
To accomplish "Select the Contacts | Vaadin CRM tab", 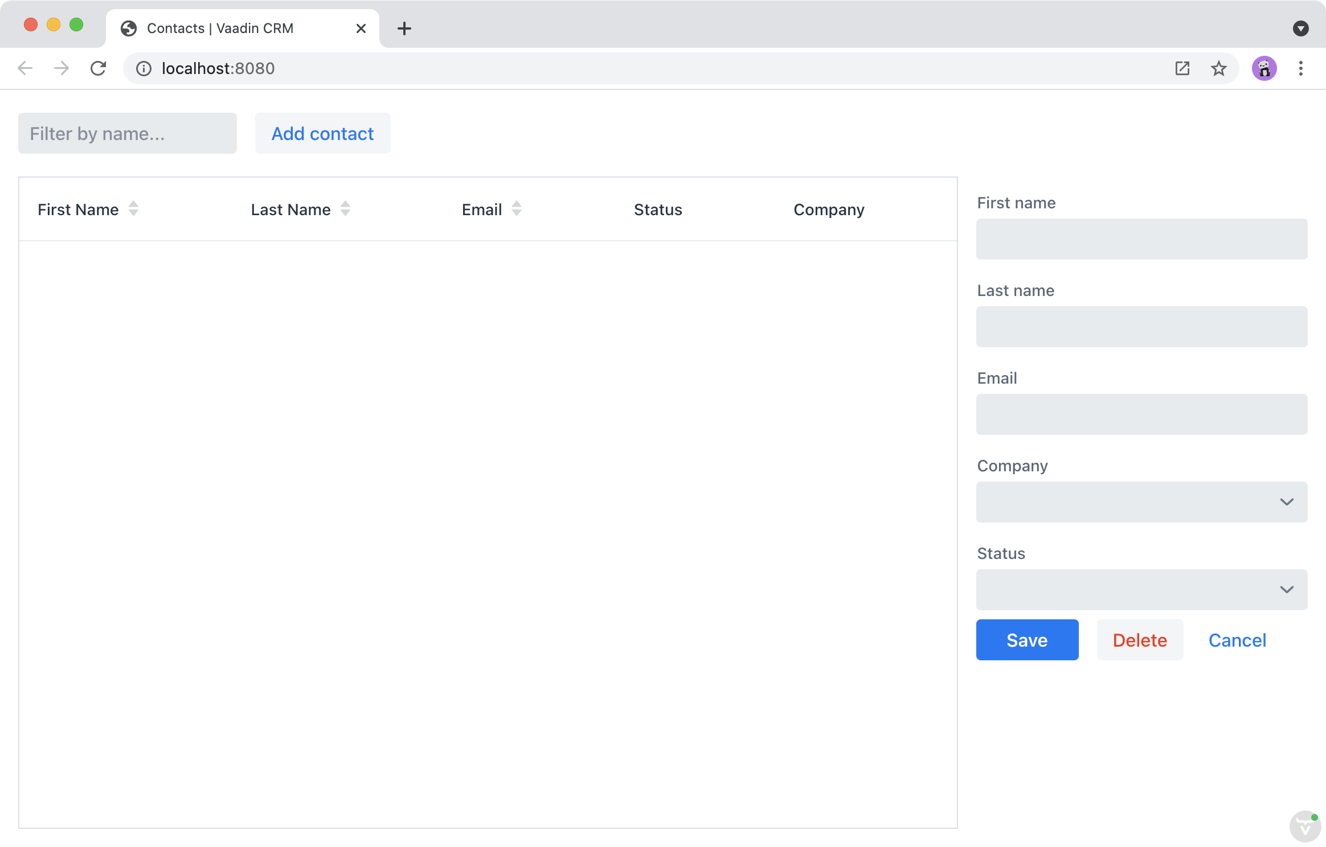I will 220,28.
